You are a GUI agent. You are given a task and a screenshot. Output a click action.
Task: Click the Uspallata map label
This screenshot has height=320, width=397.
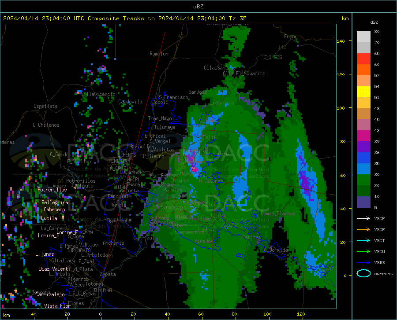45,106
